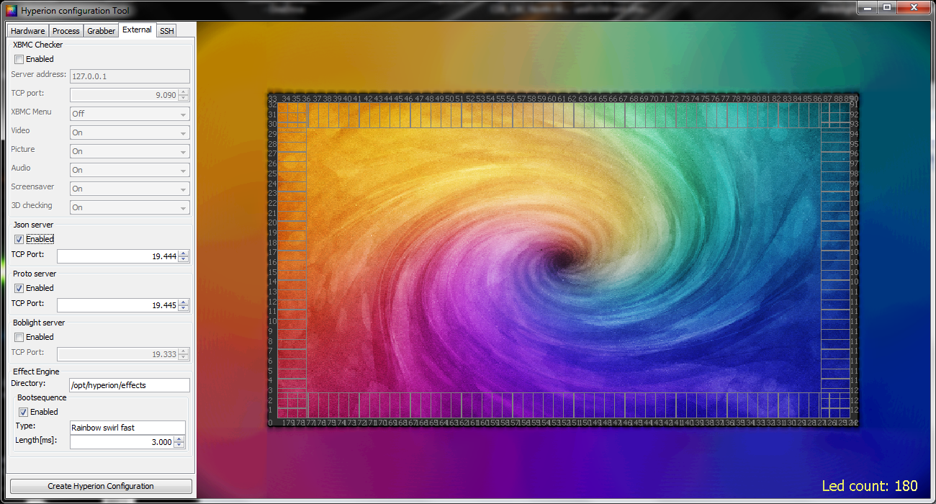Toggle the Bootsequence Enabled checkbox
Viewport: 936px width, 504px height.
(x=24, y=412)
